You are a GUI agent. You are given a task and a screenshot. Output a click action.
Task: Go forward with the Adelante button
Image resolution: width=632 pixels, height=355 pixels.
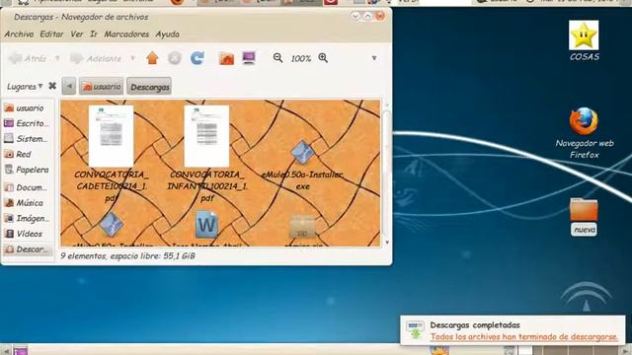(x=96, y=59)
